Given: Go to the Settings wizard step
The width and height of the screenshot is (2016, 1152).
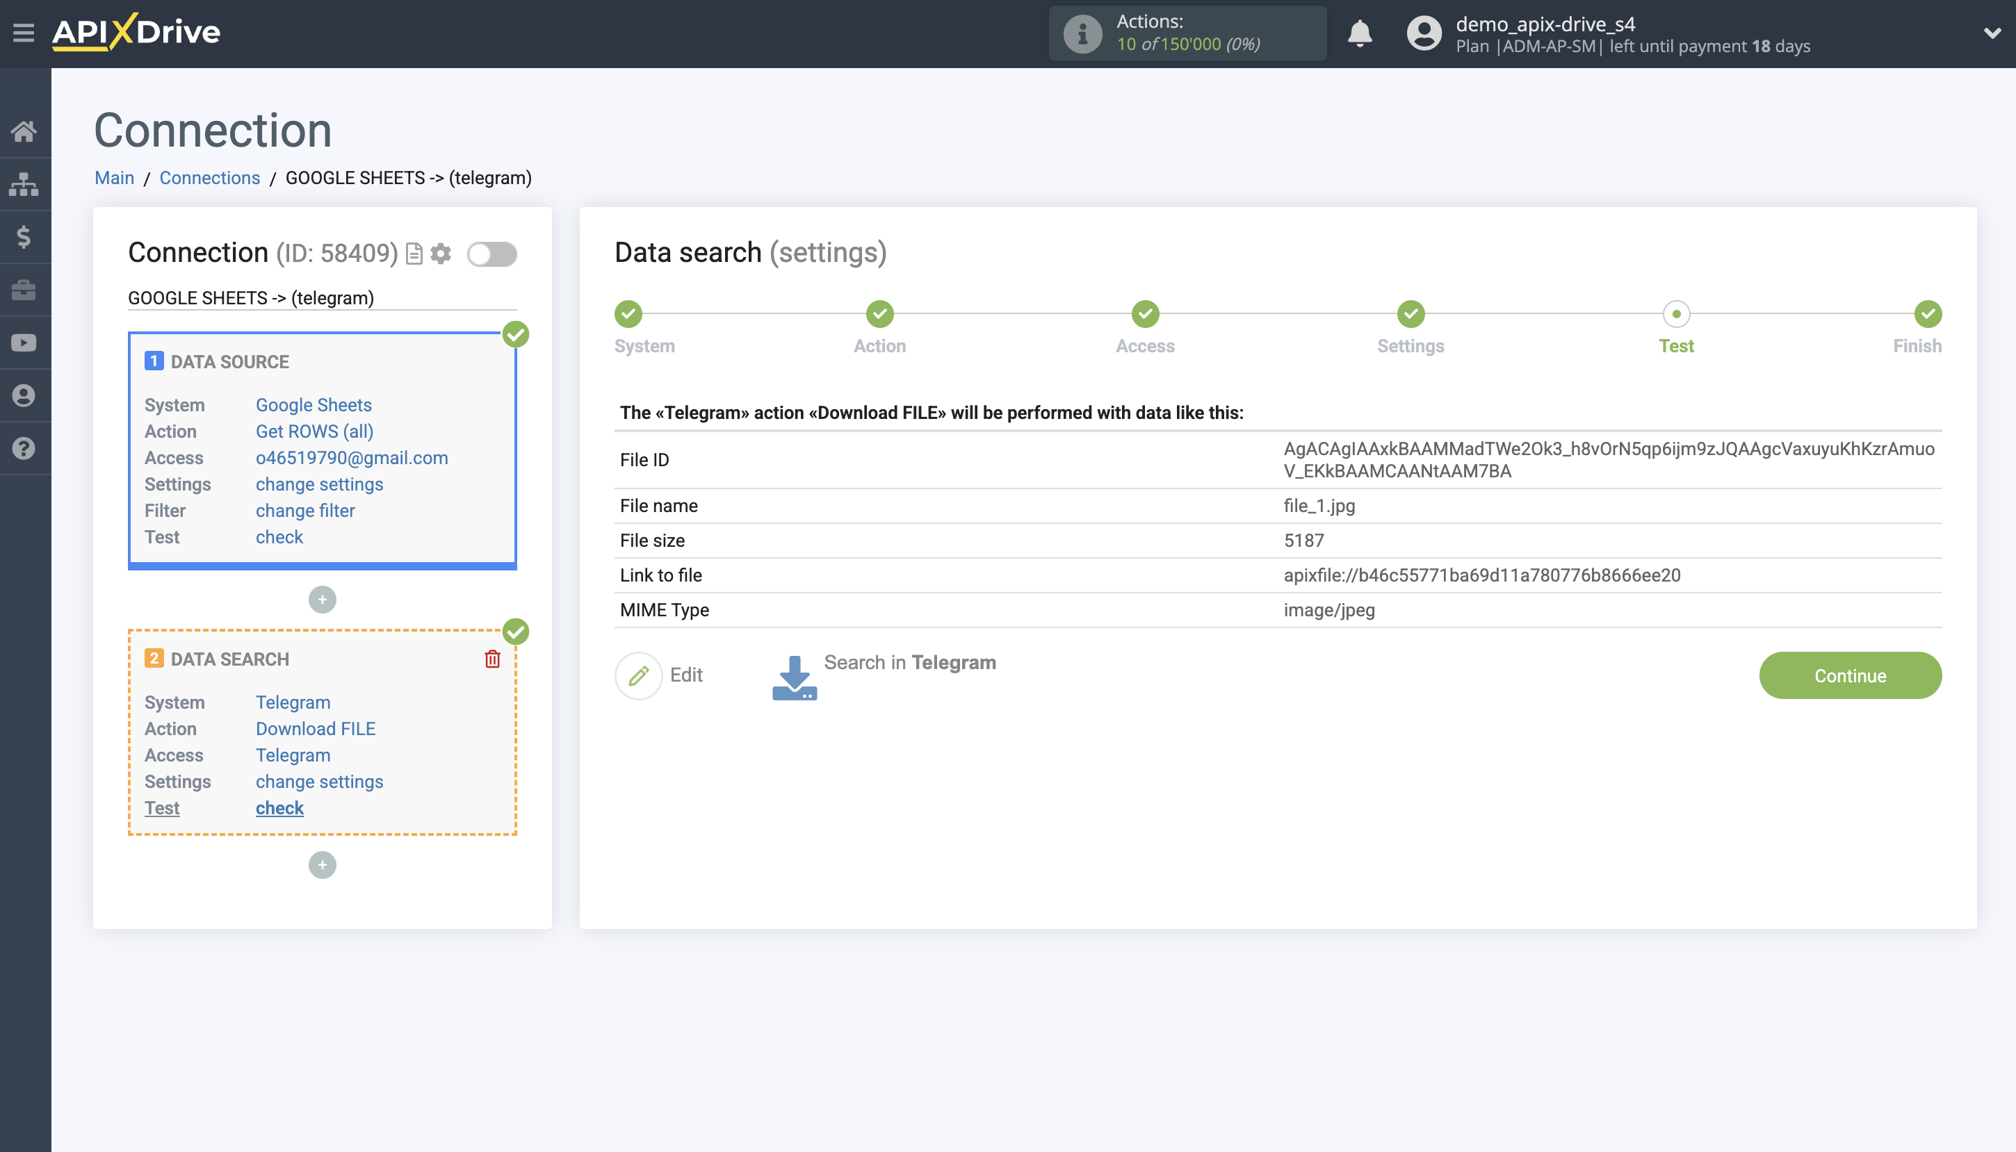Looking at the screenshot, I should click(1410, 314).
